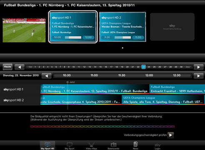Click the Dienstag, 23. November 2010 date label
This screenshot has width=205, height=150.
point(21,75)
